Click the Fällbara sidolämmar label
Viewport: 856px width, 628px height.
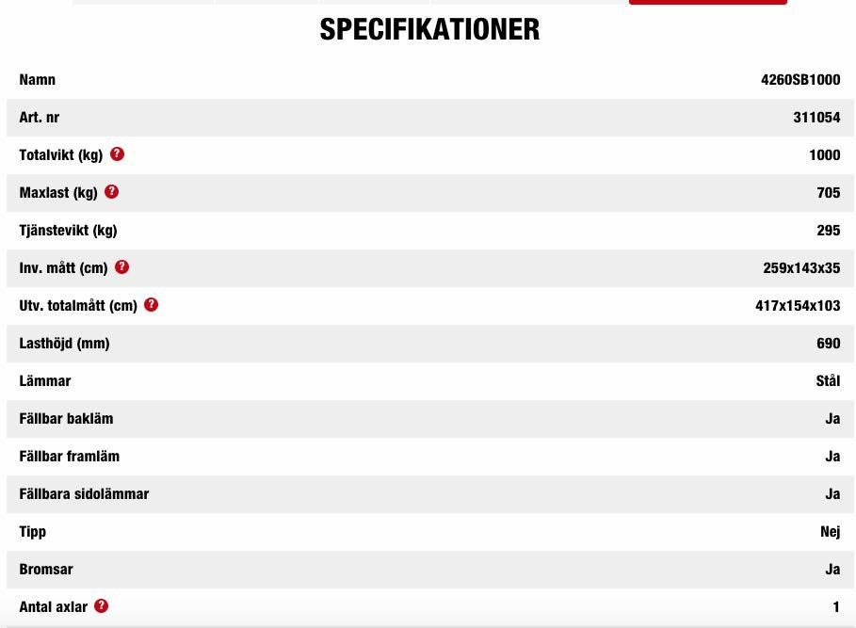click(84, 494)
